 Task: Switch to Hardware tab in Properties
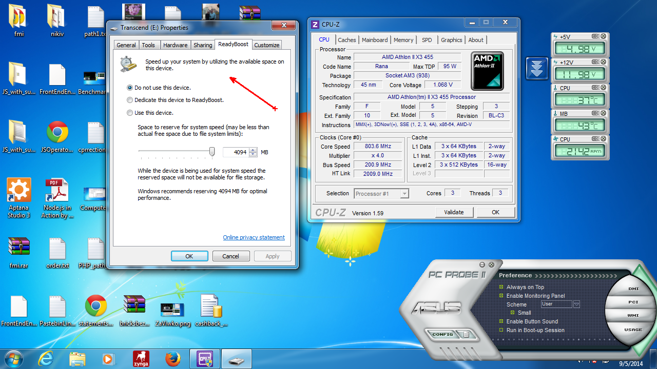[x=175, y=45]
